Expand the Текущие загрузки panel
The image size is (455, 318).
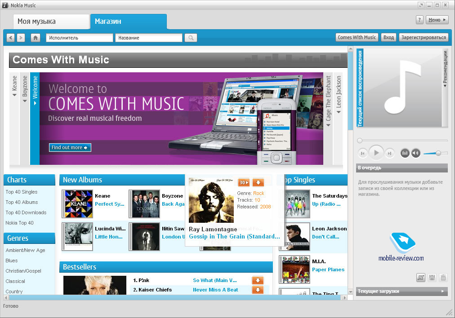pos(402,291)
